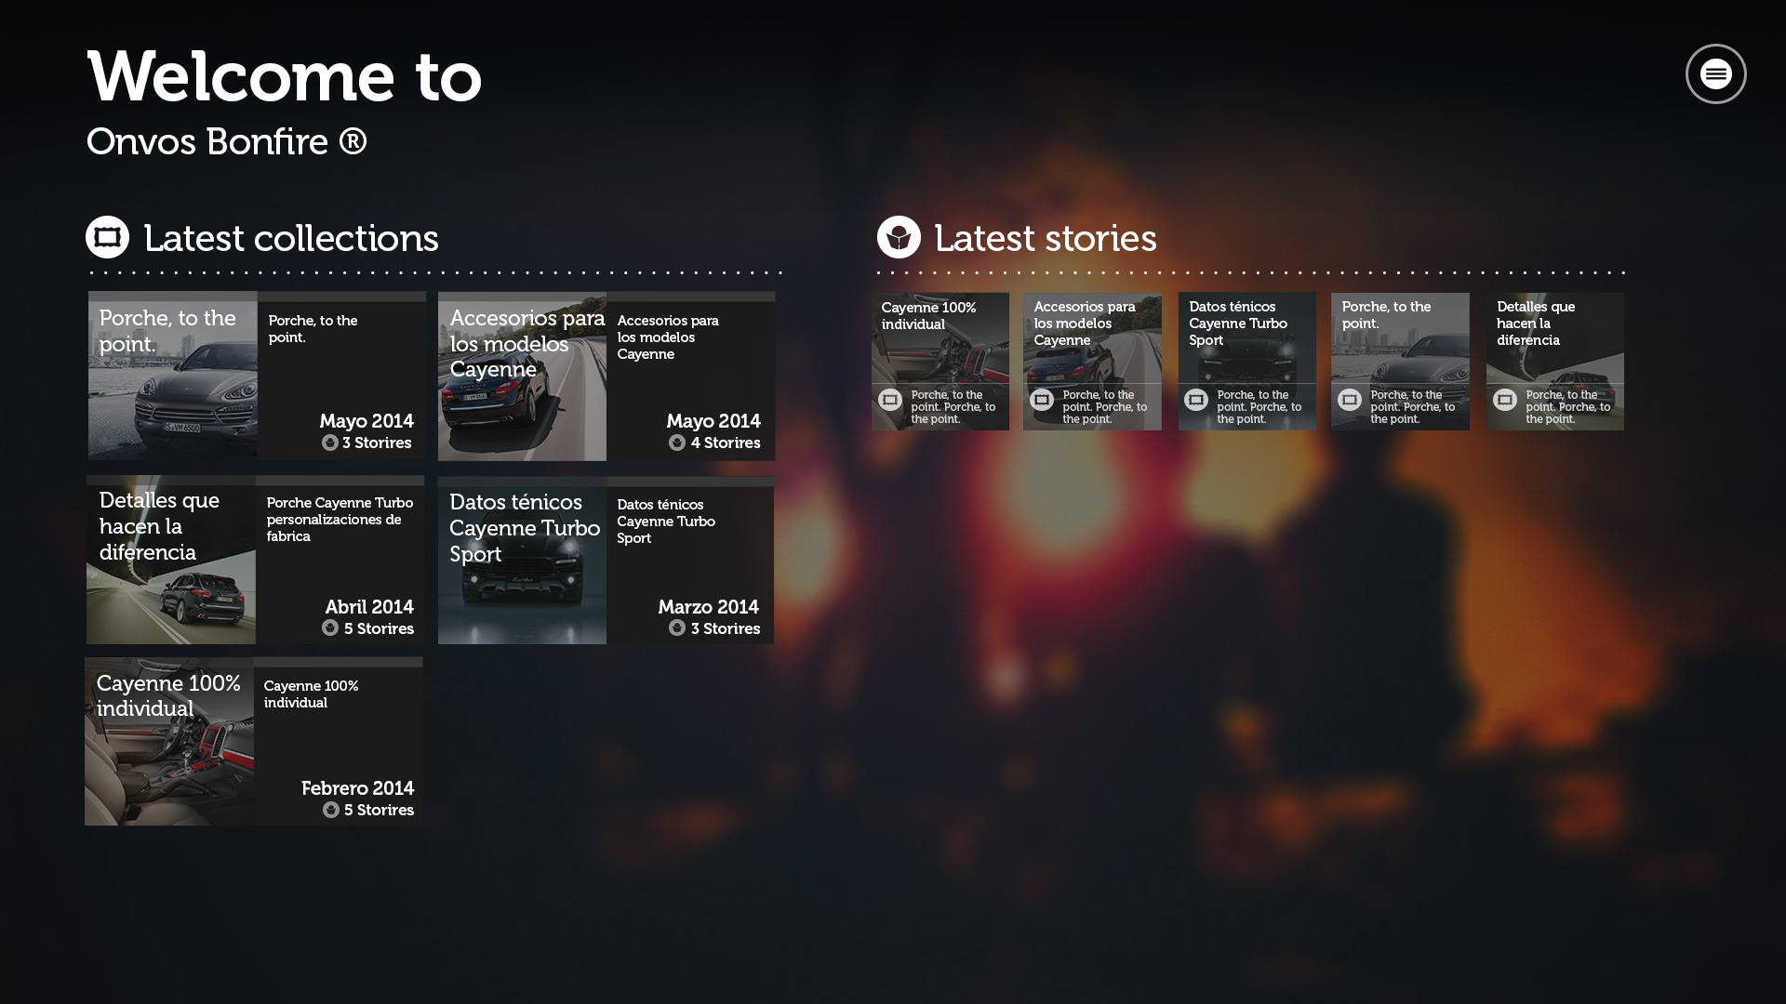Open 'Cayenne 100% individual' story tile

[940, 362]
